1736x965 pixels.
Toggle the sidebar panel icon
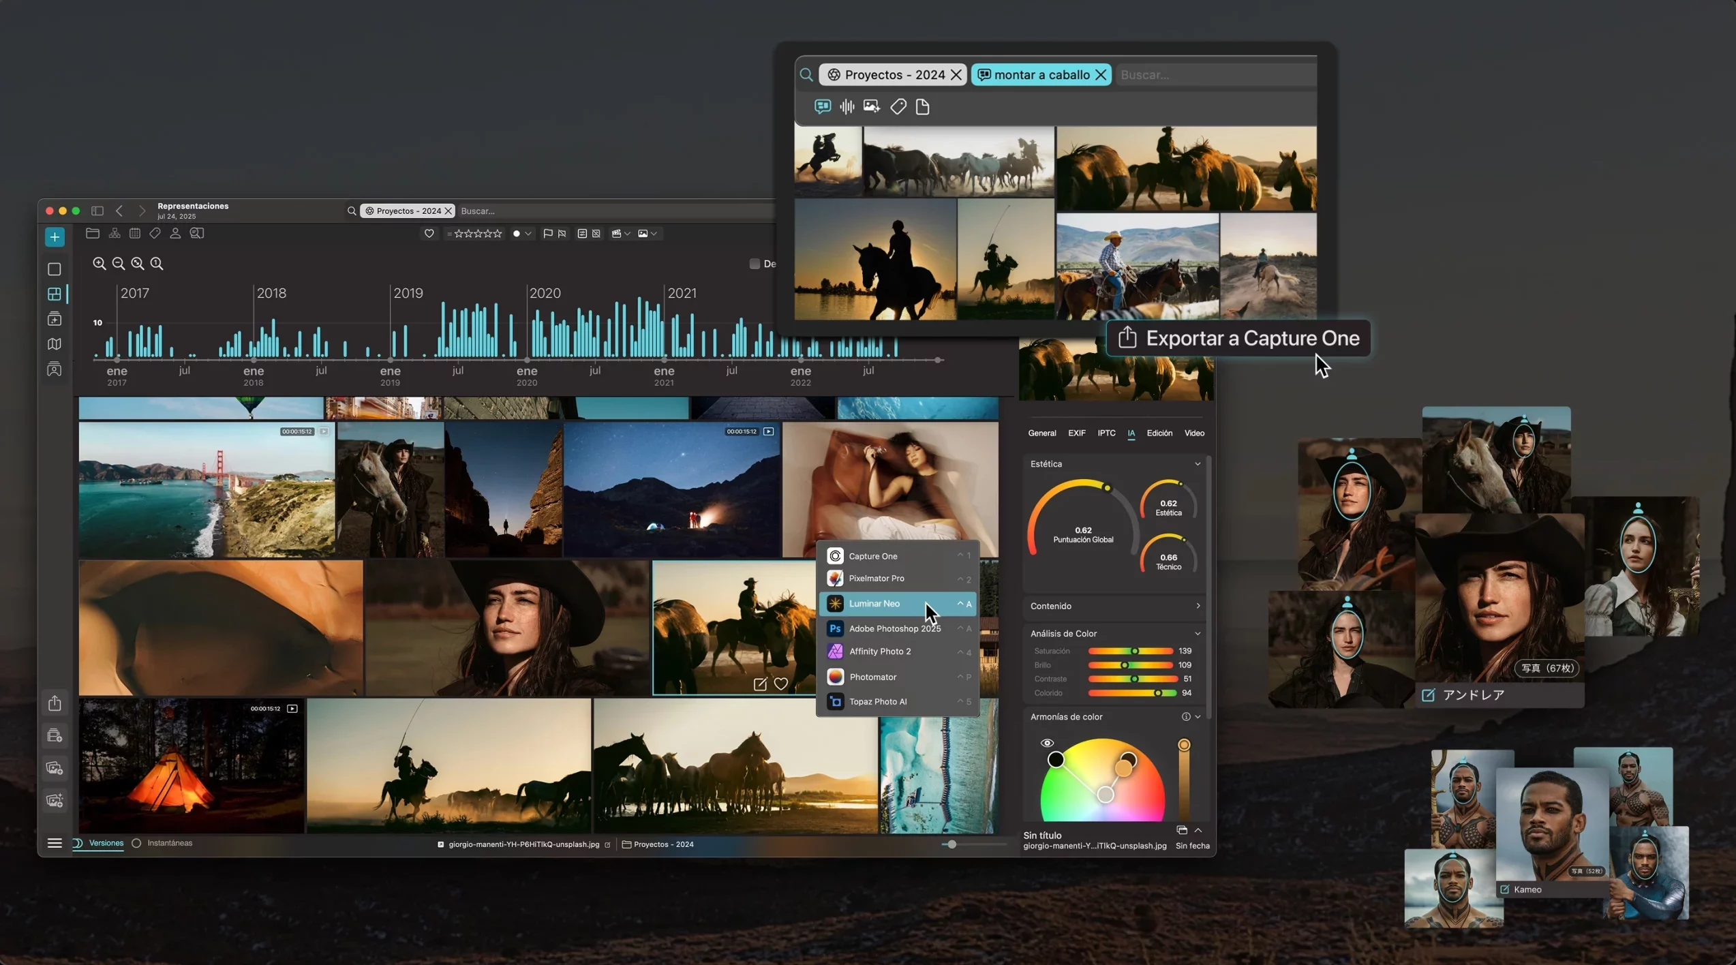coord(97,211)
